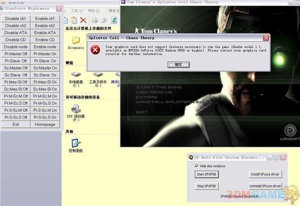
Task: Open the Help menu in Explorer
Action: [x=93, y=10]
